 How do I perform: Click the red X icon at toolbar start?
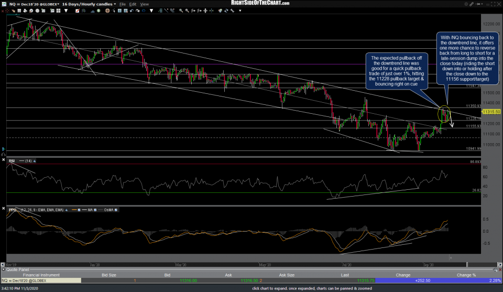click(3, 10)
